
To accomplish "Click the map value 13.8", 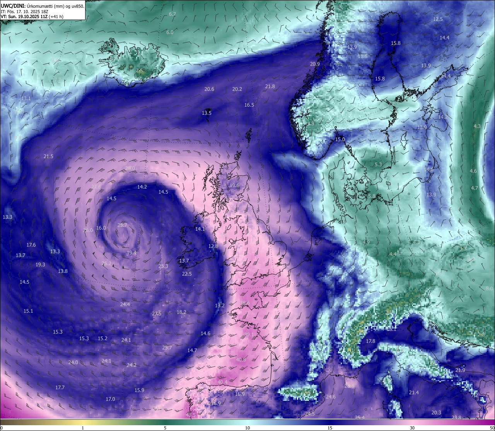I will (63, 271).
